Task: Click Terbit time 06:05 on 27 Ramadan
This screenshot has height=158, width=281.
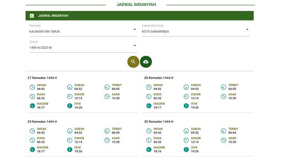Action: pyautogui.click(x=116, y=89)
